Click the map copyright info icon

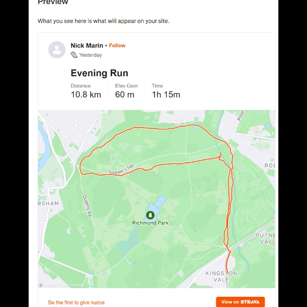click(x=41, y=285)
